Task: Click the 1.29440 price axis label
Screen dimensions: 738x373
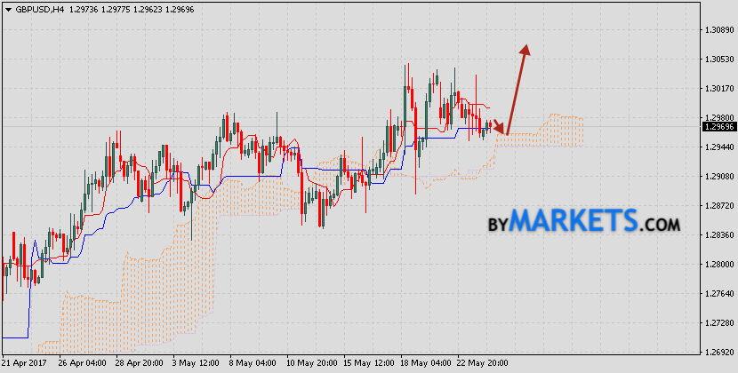Action: pyautogui.click(x=717, y=147)
